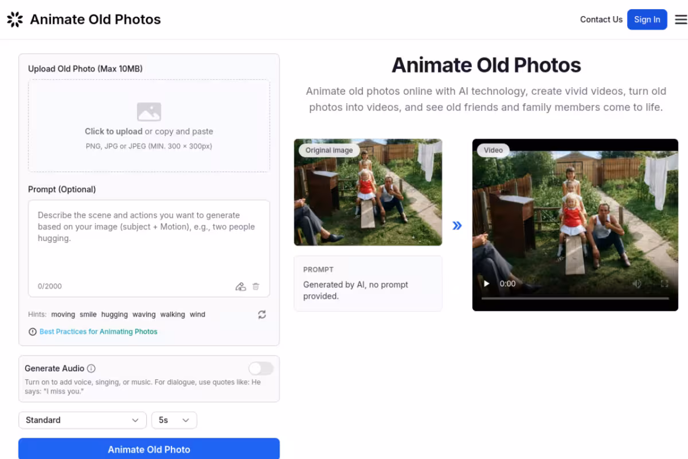Click the Original image thumbnail
Image resolution: width=688 pixels, height=459 pixels.
click(x=368, y=192)
